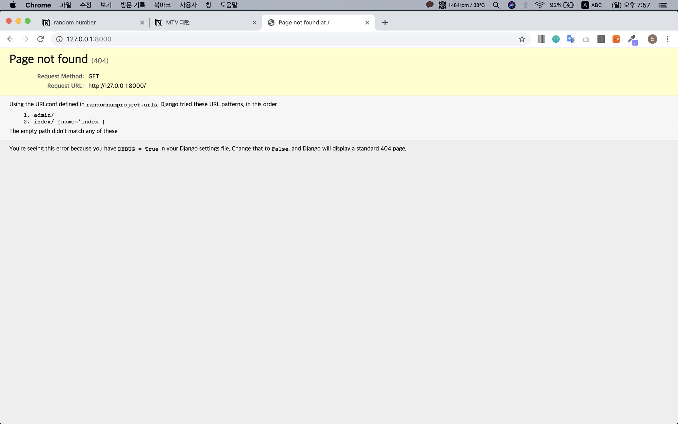Bookmark this page with star icon
This screenshot has height=424, width=678.
tap(522, 39)
